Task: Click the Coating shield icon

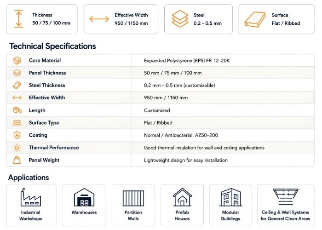Action: click(x=17, y=135)
